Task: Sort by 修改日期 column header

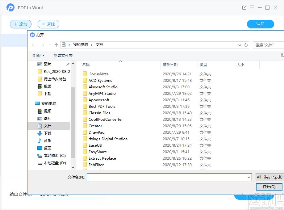Action: [170, 65]
